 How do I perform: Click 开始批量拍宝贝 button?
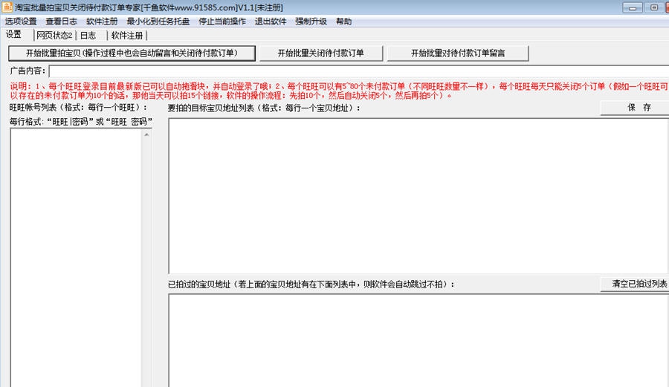(x=132, y=53)
